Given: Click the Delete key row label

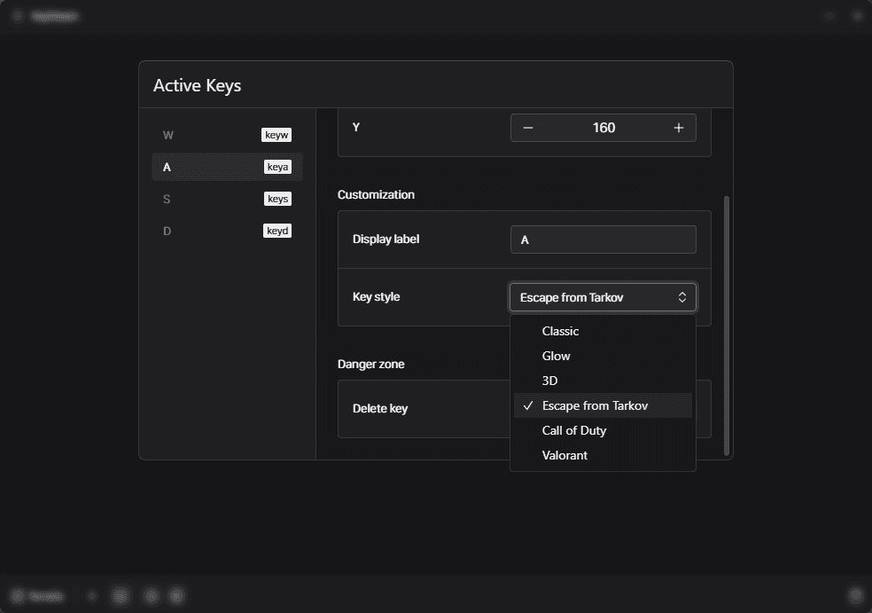Looking at the screenshot, I should (380, 408).
